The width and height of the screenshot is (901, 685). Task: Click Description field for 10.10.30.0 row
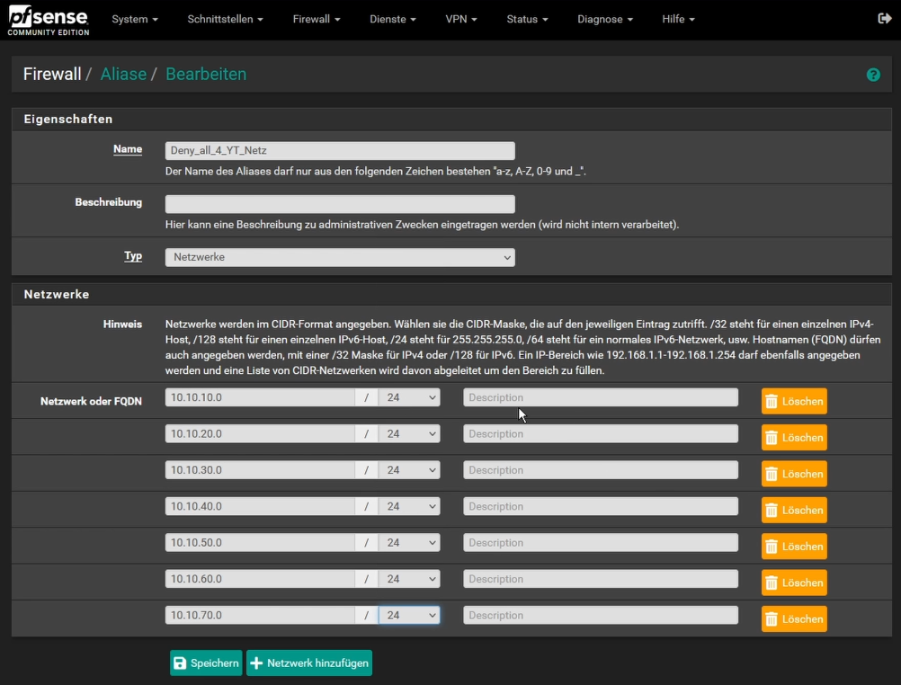pos(601,470)
